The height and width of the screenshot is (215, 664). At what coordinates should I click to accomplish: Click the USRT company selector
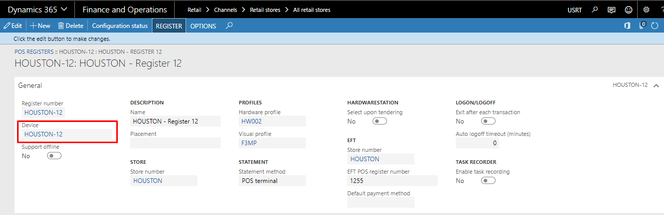[x=576, y=10]
